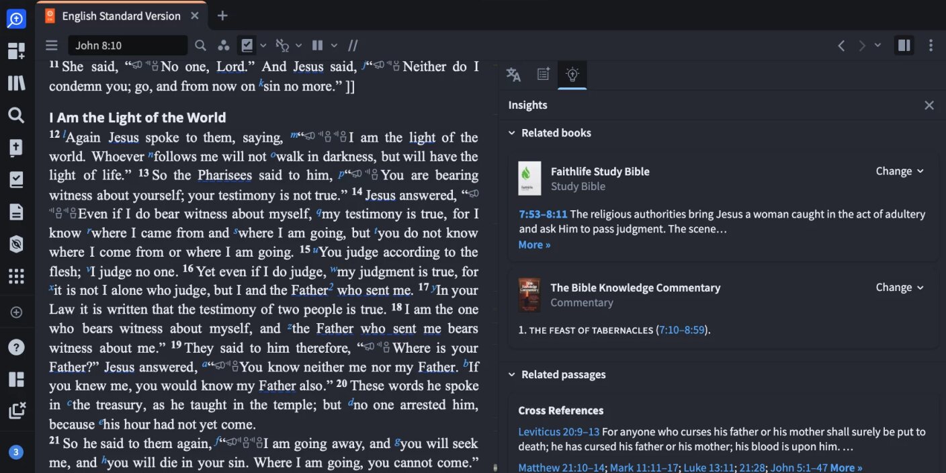
Task: Open the notifications badge showing 3
Action: 16,452
